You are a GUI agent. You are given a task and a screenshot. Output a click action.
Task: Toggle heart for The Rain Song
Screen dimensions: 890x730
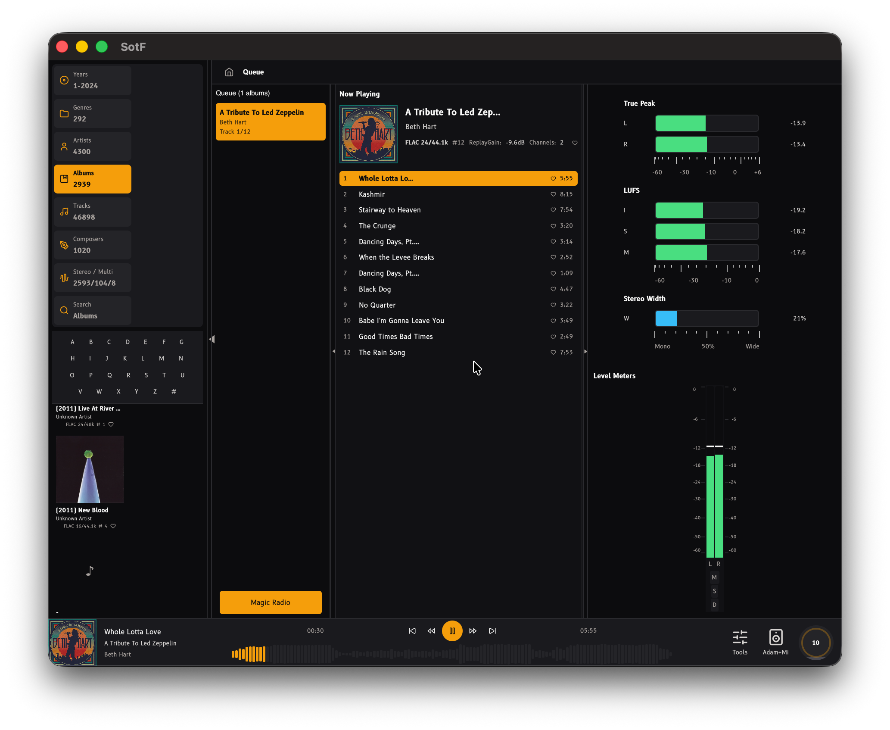[x=553, y=353]
